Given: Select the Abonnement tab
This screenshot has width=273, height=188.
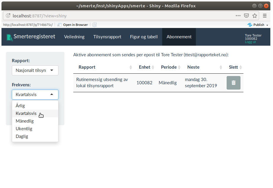Looking at the screenshot, I should 179,37.
